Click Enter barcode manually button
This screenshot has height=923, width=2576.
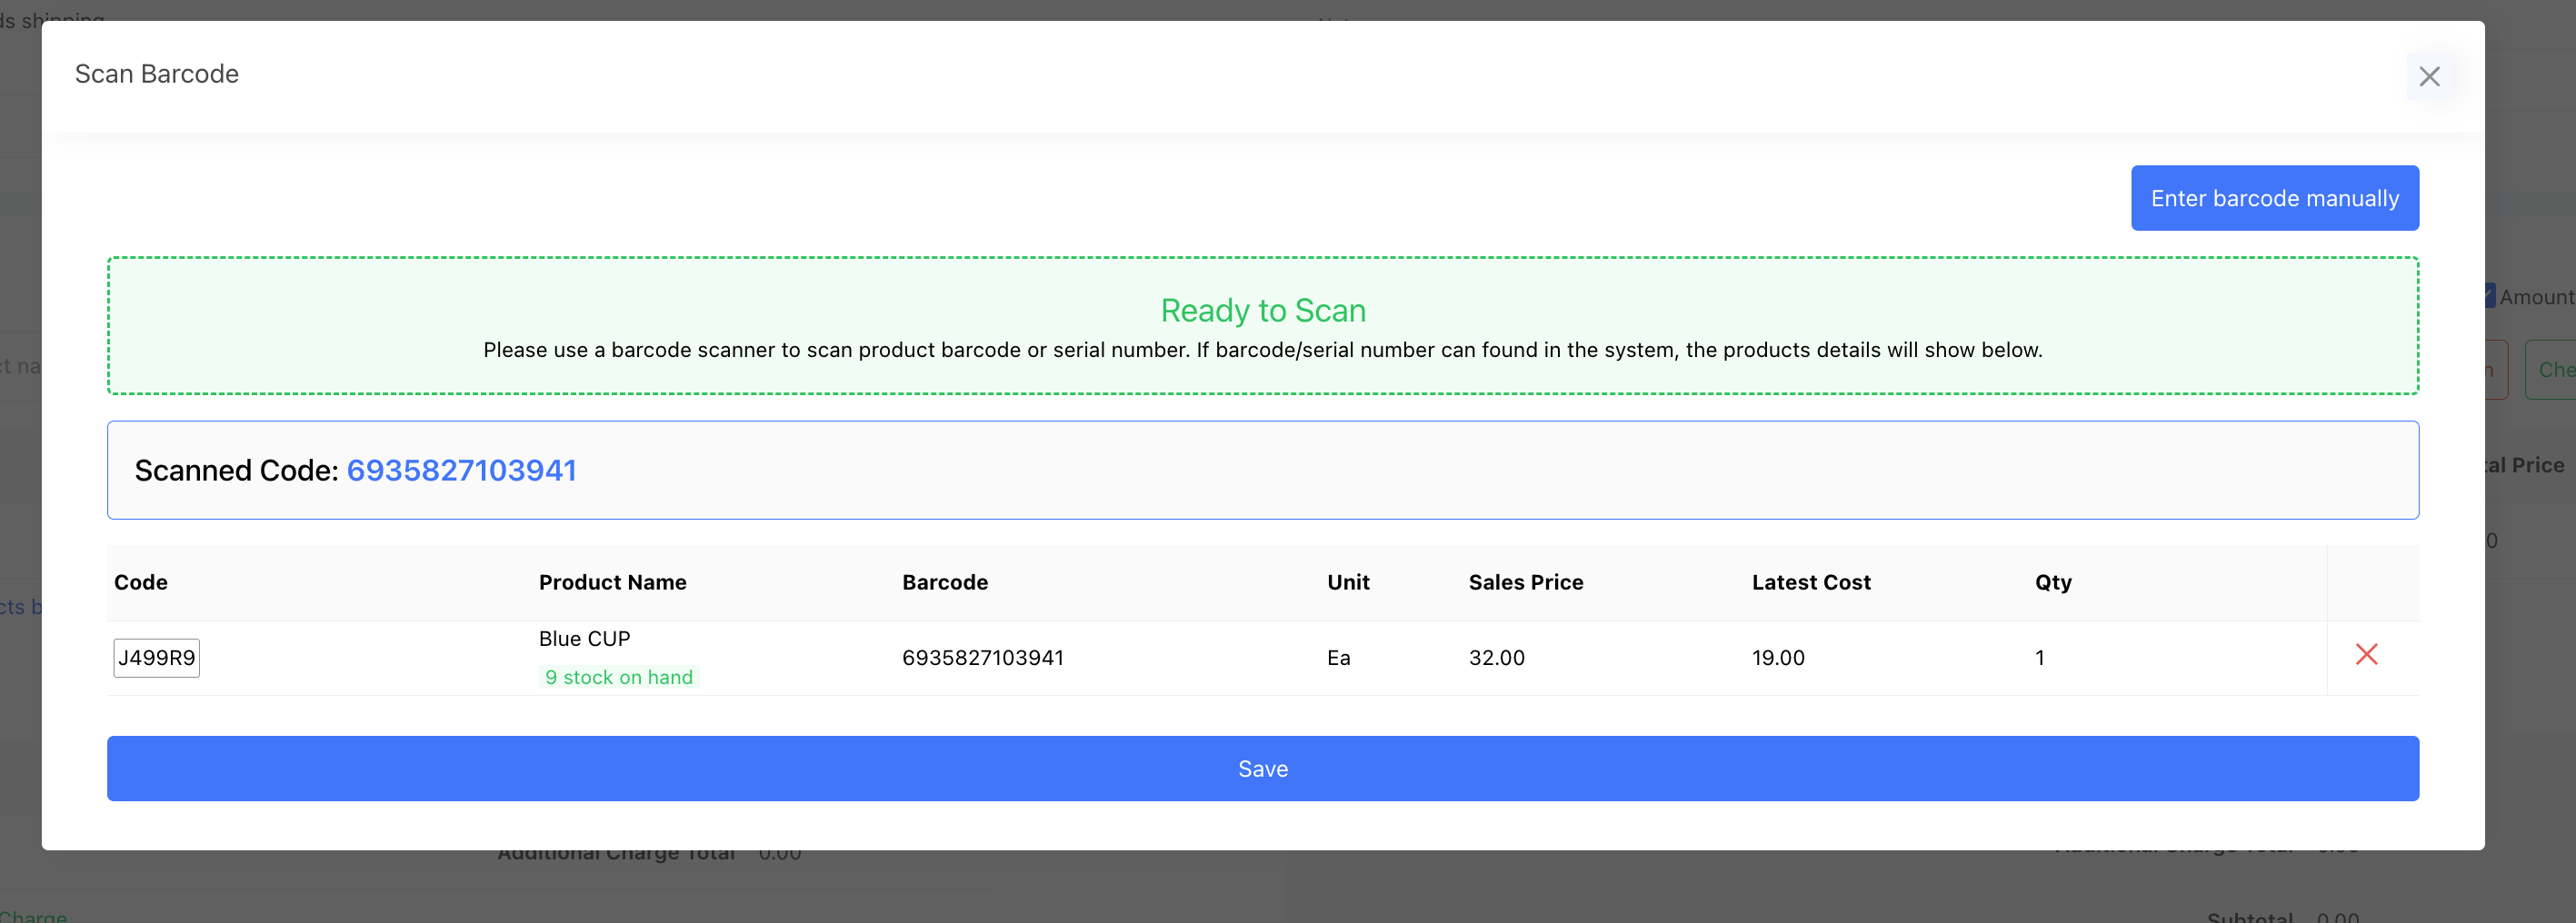pyautogui.click(x=2274, y=198)
